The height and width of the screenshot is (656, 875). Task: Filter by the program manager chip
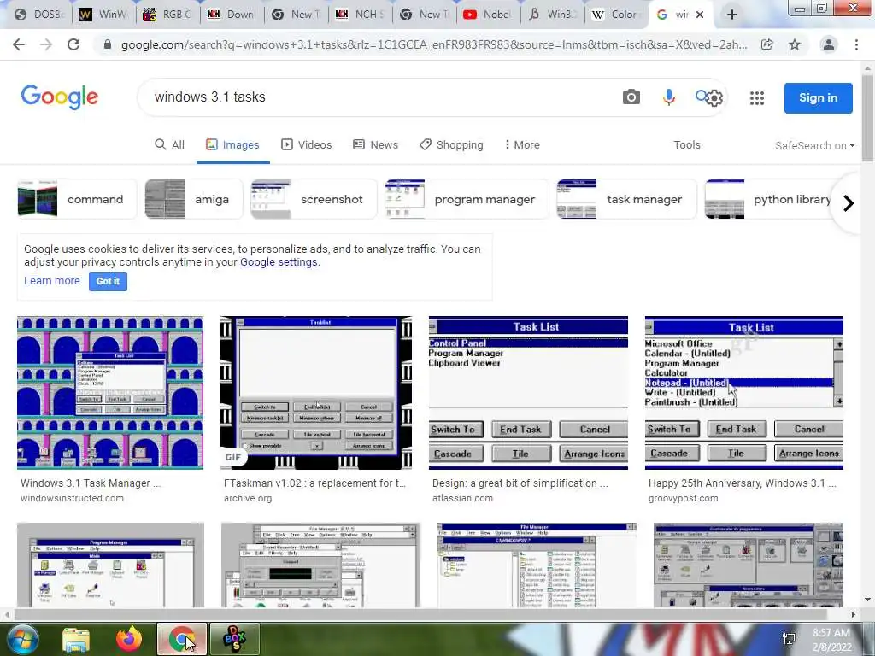click(x=467, y=199)
